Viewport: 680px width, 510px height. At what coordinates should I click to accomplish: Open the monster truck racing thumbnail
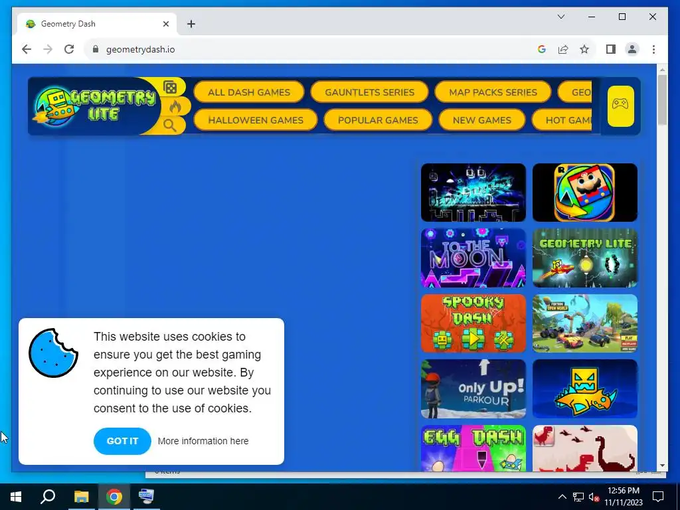584,323
